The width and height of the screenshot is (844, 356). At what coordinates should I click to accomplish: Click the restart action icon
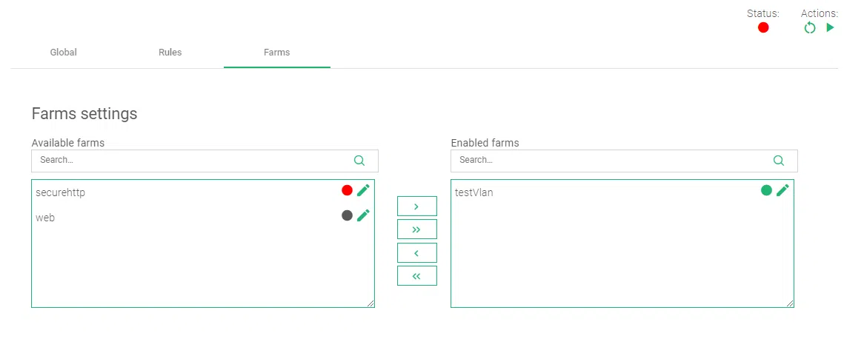tap(810, 27)
